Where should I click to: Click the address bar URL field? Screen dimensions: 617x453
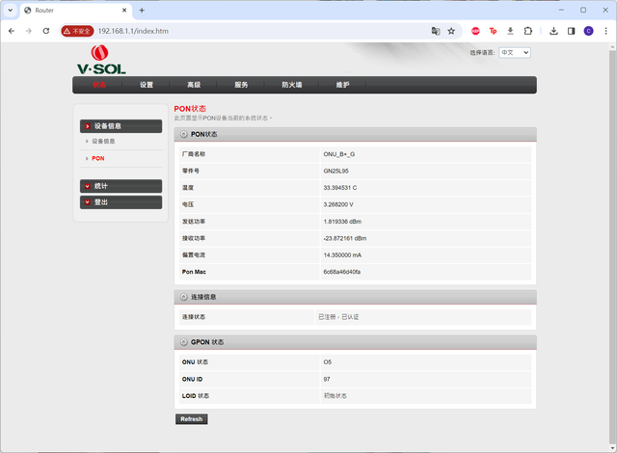point(259,31)
